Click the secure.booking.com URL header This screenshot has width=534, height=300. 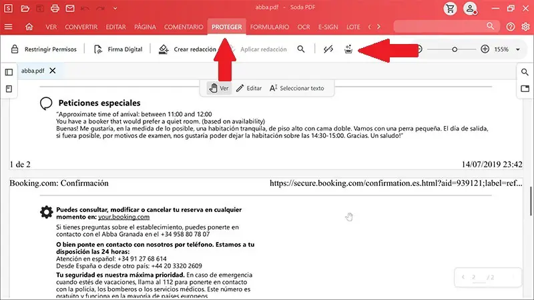coord(396,183)
